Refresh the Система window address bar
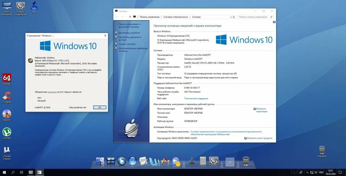This screenshot has height=176, width=346. [234, 17]
